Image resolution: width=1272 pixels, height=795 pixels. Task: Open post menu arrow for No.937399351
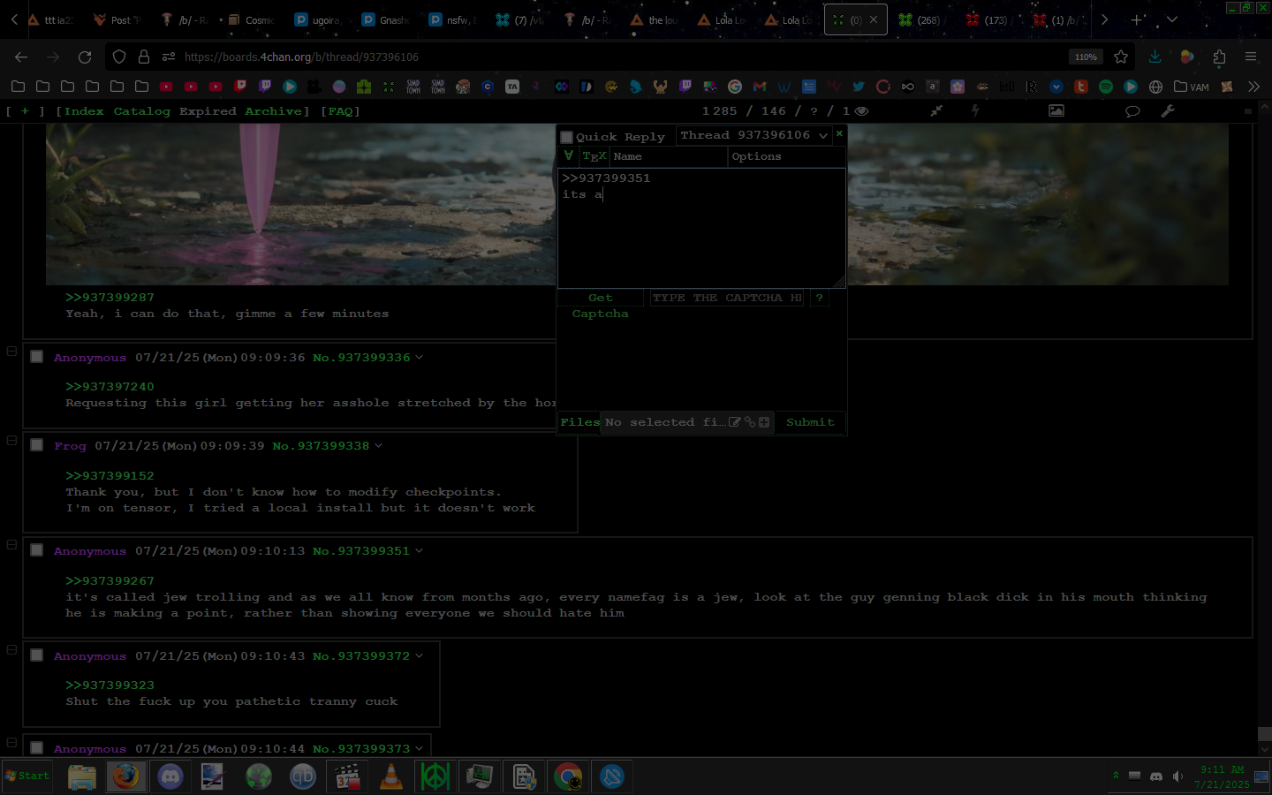(x=420, y=550)
